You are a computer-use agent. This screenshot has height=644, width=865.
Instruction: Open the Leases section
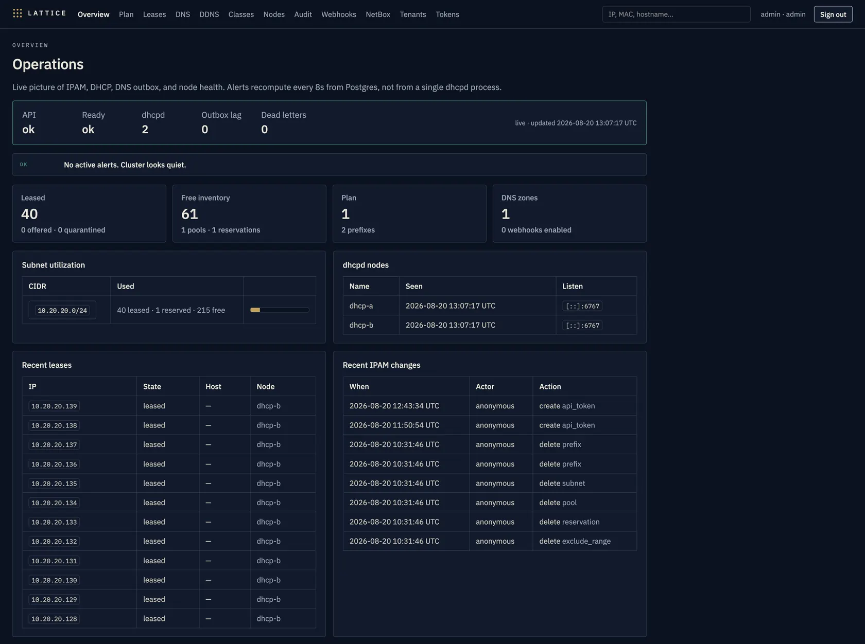click(154, 14)
